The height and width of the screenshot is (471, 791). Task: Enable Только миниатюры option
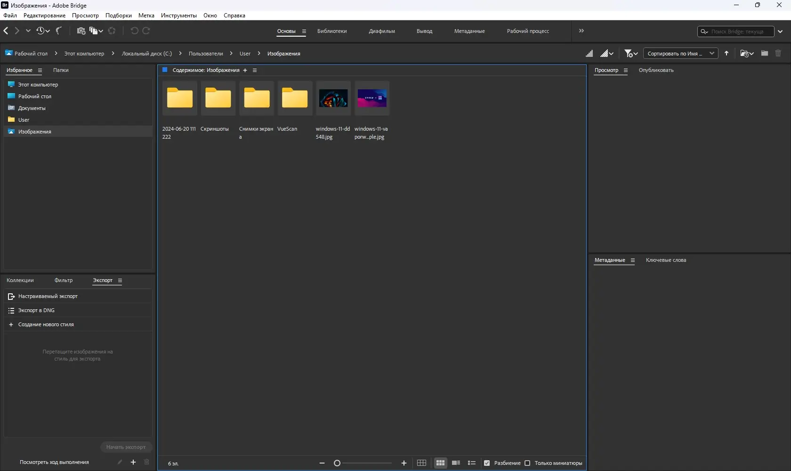coord(527,463)
